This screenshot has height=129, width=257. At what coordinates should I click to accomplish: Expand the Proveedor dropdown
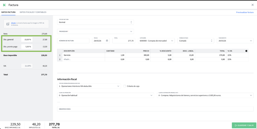(x=95, y=31)
